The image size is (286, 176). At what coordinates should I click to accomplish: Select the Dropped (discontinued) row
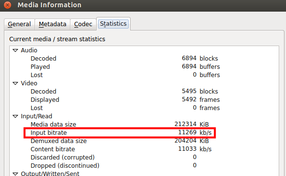144,165
